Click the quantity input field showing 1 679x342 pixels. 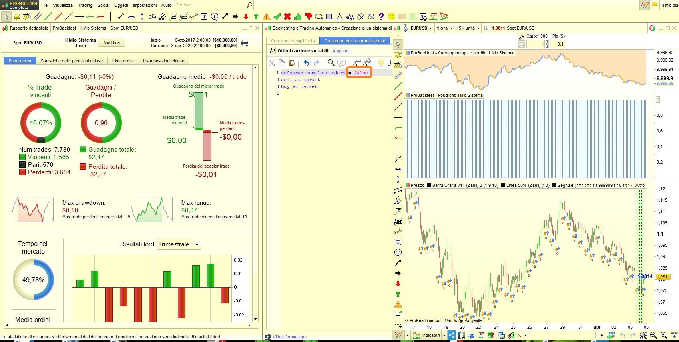click(x=536, y=44)
